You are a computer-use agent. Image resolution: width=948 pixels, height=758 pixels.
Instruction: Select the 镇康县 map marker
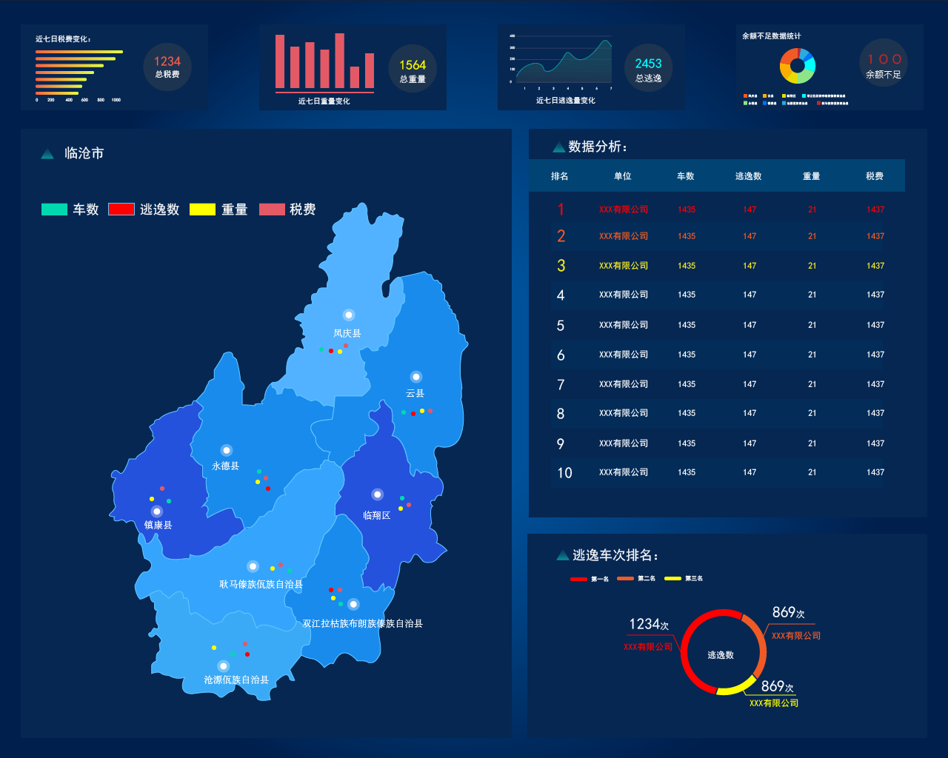point(156,512)
